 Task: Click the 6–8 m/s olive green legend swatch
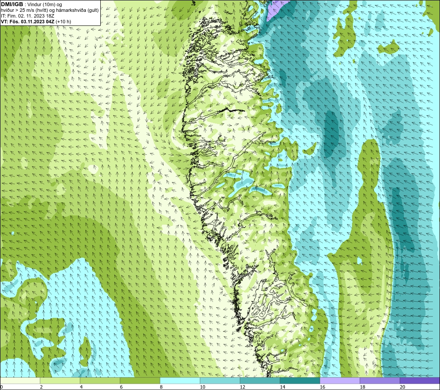(x=140, y=380)
